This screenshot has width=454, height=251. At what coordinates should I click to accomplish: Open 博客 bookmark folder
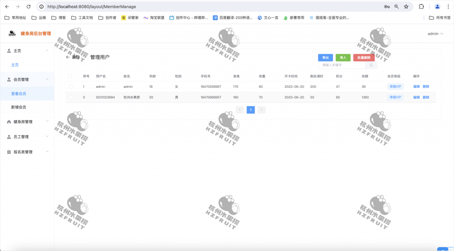pos(59,18)
